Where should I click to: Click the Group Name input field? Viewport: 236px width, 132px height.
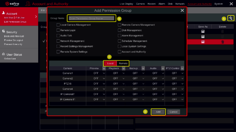tap(91, 18)
